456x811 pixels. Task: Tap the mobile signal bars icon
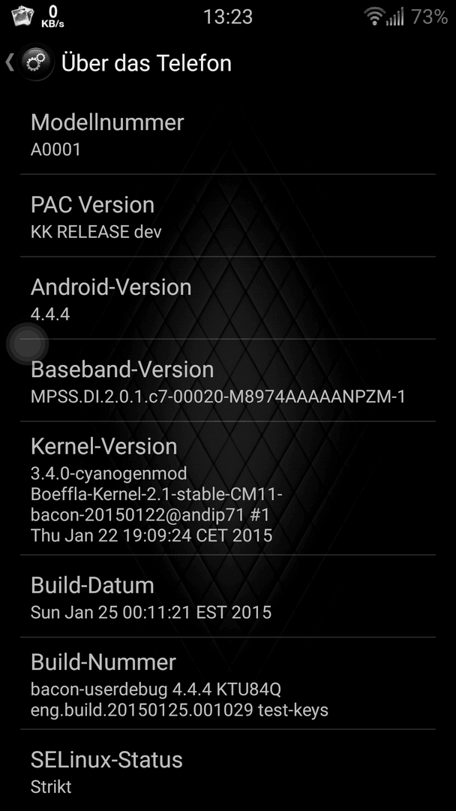(394, 17)
